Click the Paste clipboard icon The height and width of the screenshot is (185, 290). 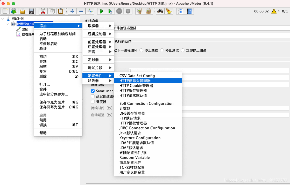pos(61,11)
